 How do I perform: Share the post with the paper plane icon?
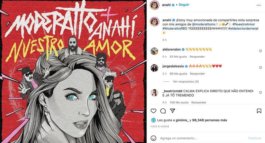[x=172, y=111]
